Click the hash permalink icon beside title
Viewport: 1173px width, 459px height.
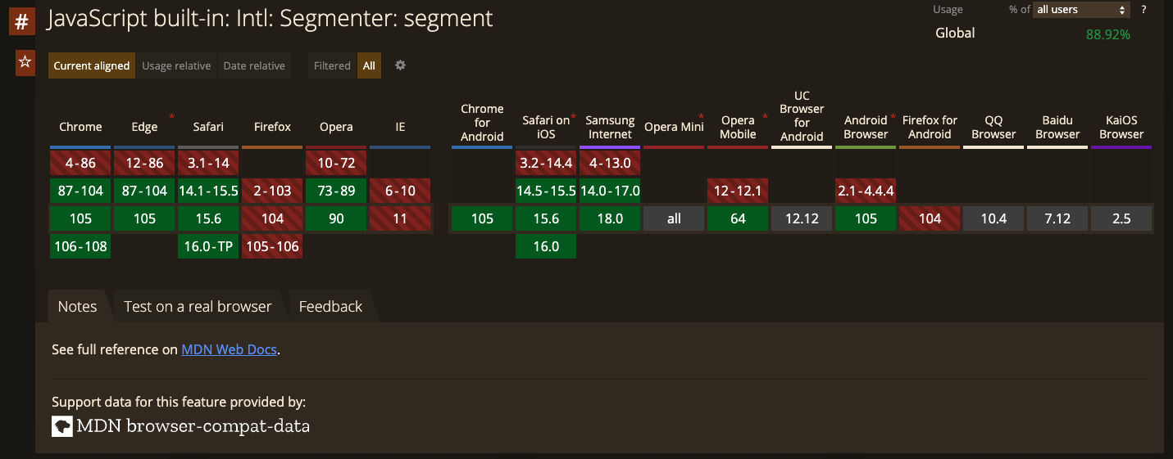[x=21, y=22]
